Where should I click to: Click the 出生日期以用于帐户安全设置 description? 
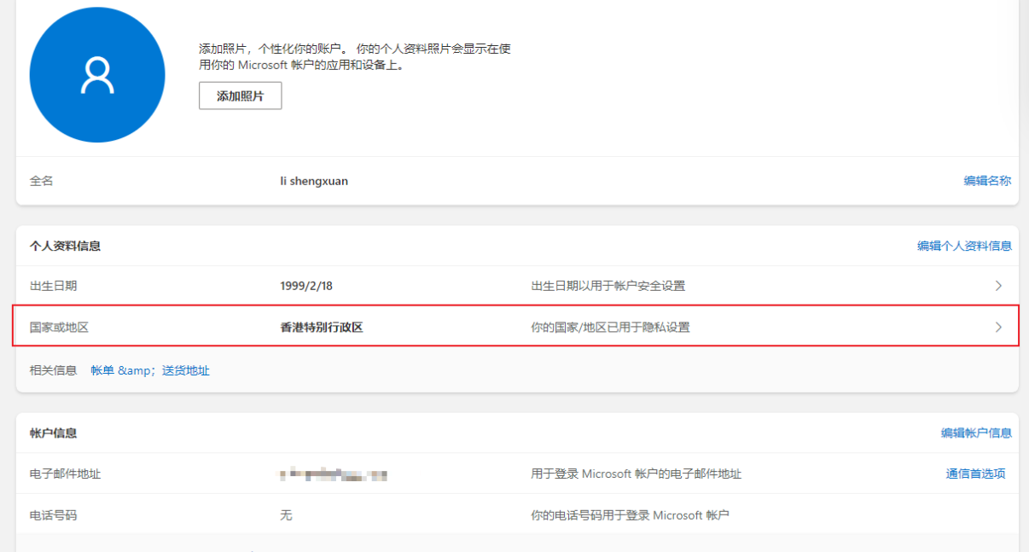(608, 286)
